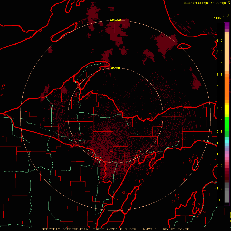Click the 2.6 legend scale value
Viewport: 231px width, 231px height.
[x=219, y=132]
